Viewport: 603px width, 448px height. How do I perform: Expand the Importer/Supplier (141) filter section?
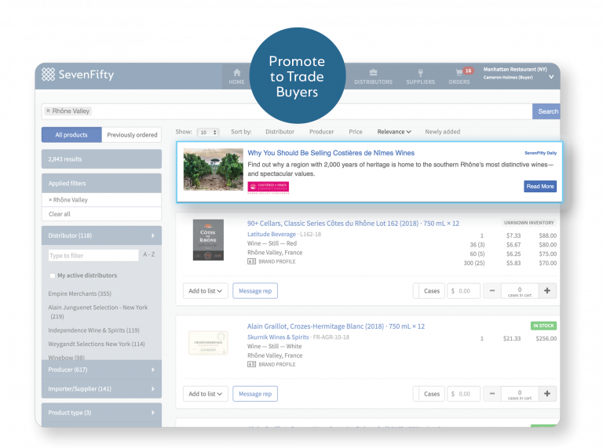click(x=101, y=389)
